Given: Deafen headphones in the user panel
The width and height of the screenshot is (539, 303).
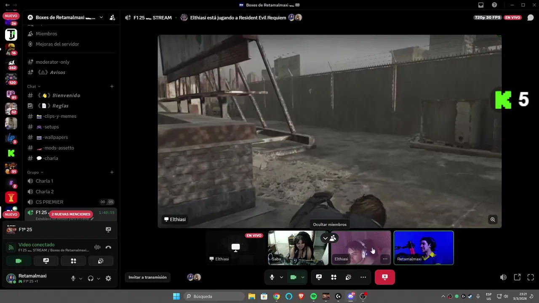Looking at the screenshot, I should coord(91,278).
